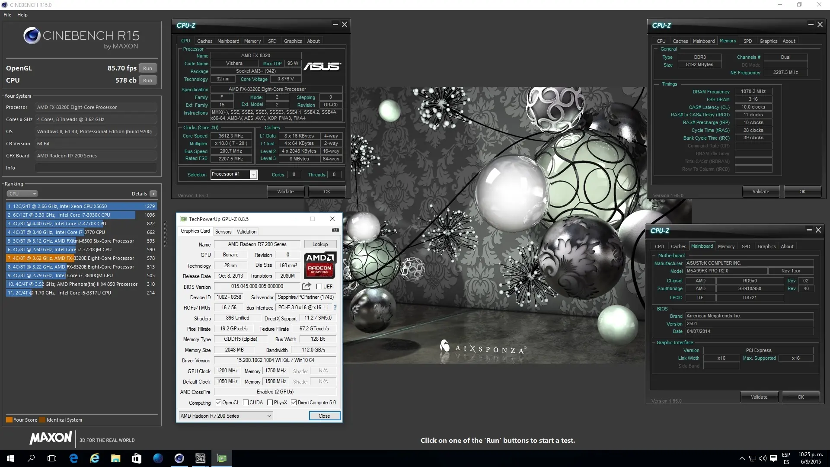Click the blue globe taskbar icon
Viewport: 830px width, 467px height.
tap(158, 458)
